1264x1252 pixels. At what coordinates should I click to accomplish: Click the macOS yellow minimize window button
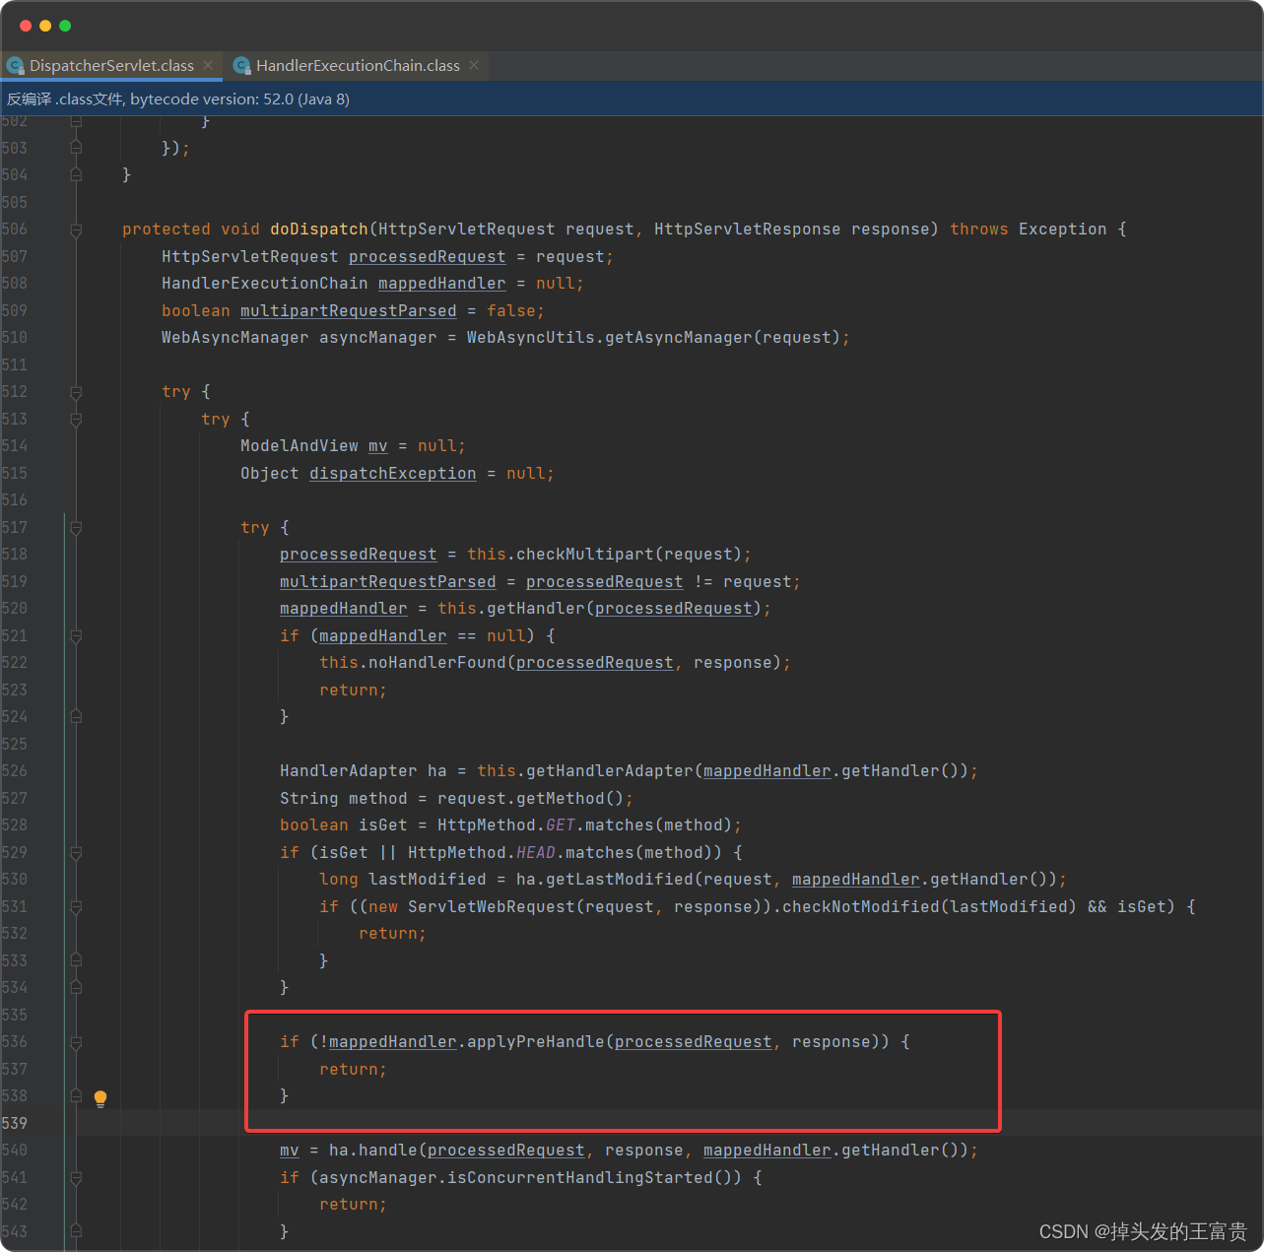45,26
